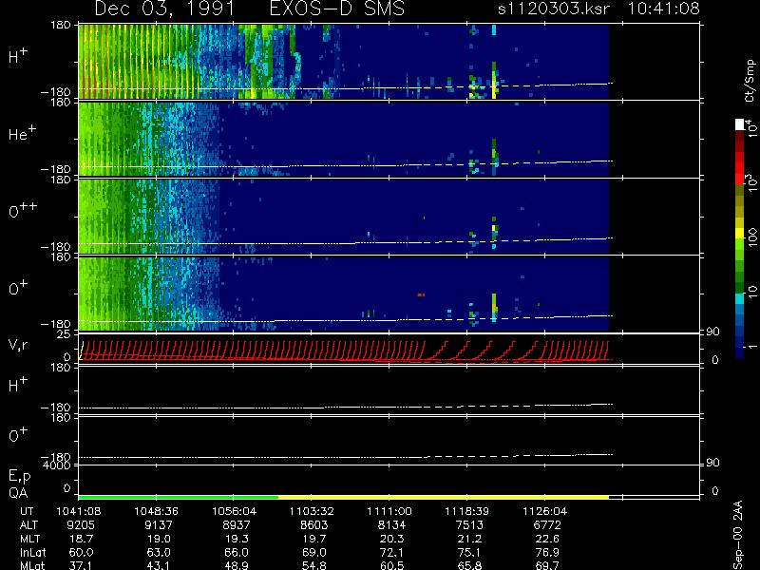Pick the white top of the color bar
760x570 pixels.
coord(740,124)
